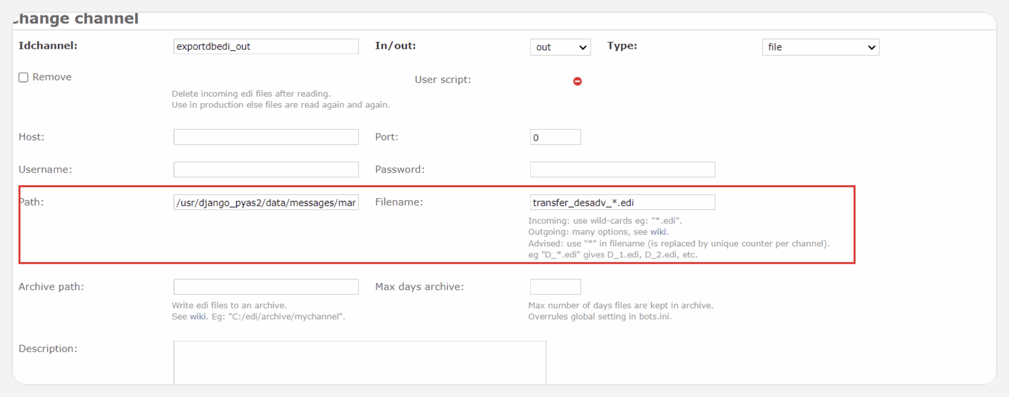
Task: Enable the Remove checkbox
Action: tap(24, 77)
